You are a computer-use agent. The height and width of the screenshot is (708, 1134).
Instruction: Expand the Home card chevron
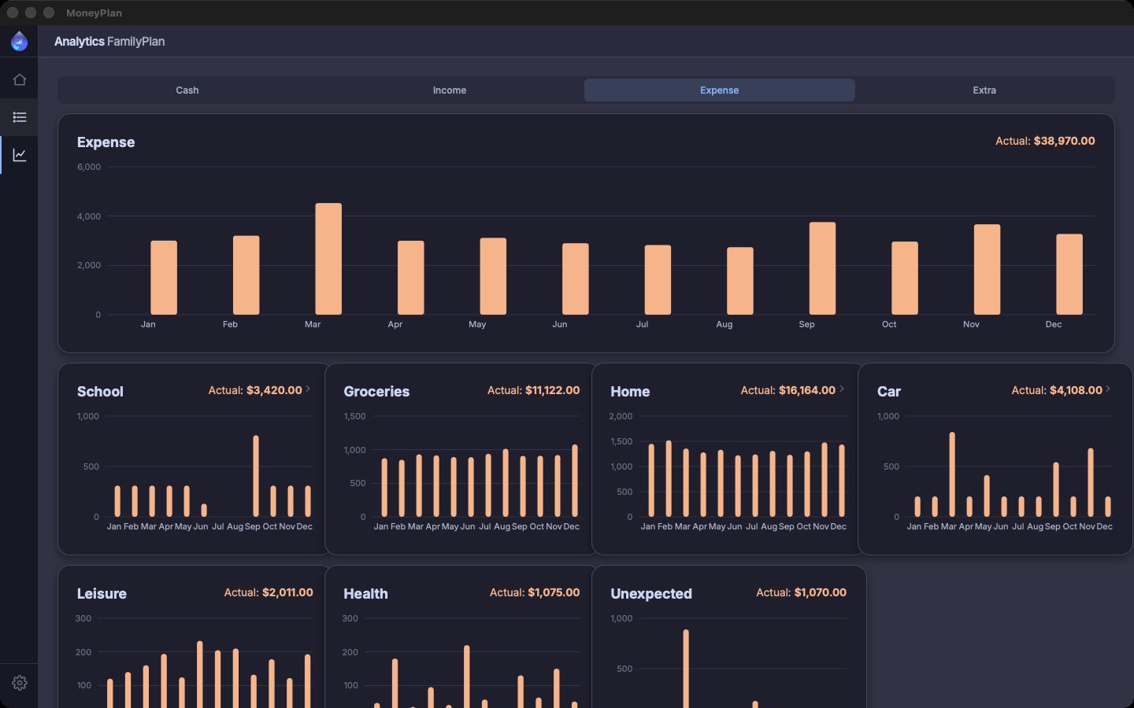(842, 389)
